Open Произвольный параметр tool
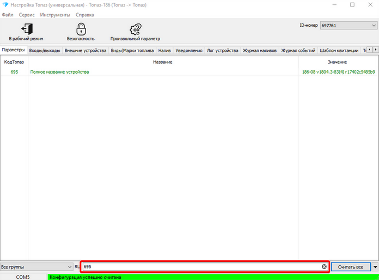Image resolution: width=379 pixels, height=280 pixels. coord(135,32)
